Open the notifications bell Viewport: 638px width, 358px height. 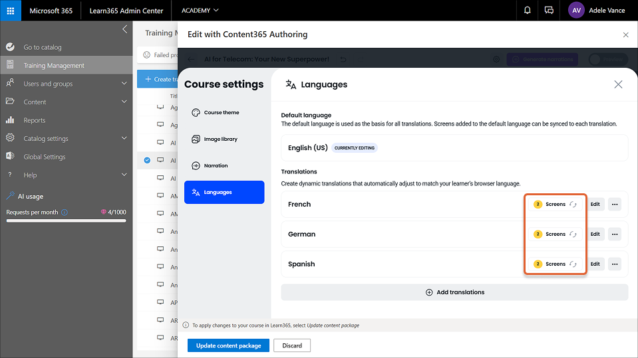(528, 11)
